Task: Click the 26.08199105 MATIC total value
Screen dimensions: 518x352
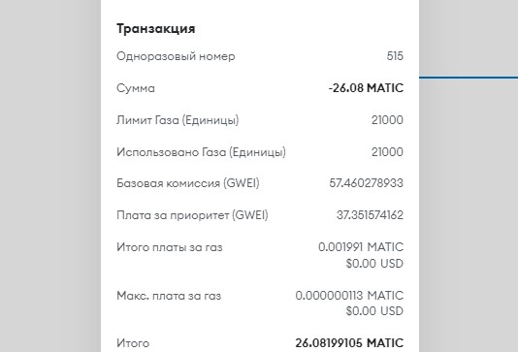Action: click(x=349, y=343)
